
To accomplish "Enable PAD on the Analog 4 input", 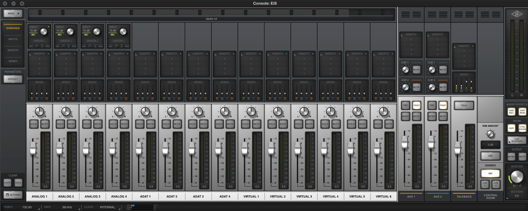I will click(x=127, y=46).
